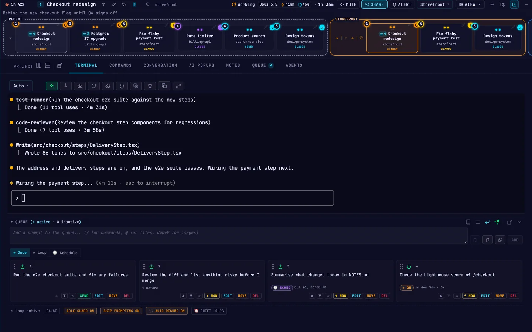Click the branch fork icon in the terminal toolbar

coord(150,86)
